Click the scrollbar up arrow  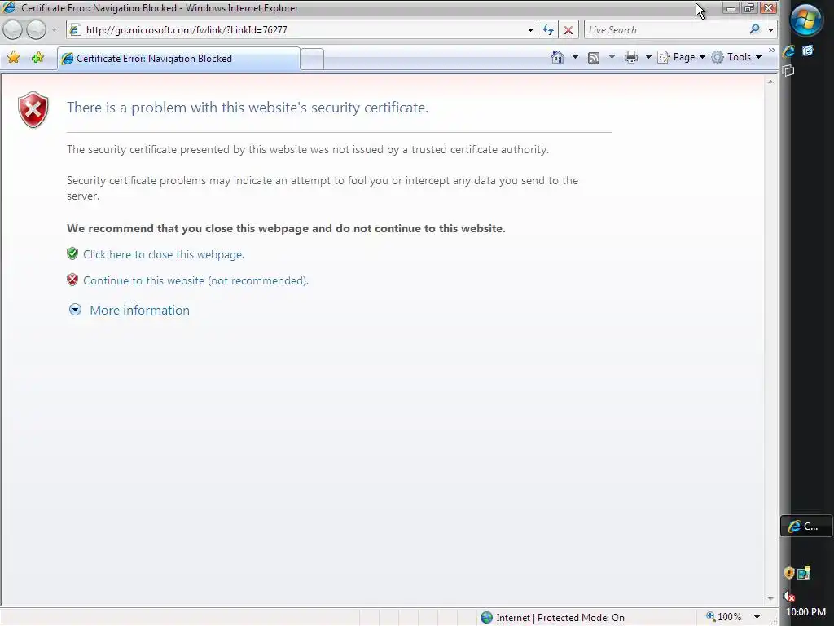[770, 82]
